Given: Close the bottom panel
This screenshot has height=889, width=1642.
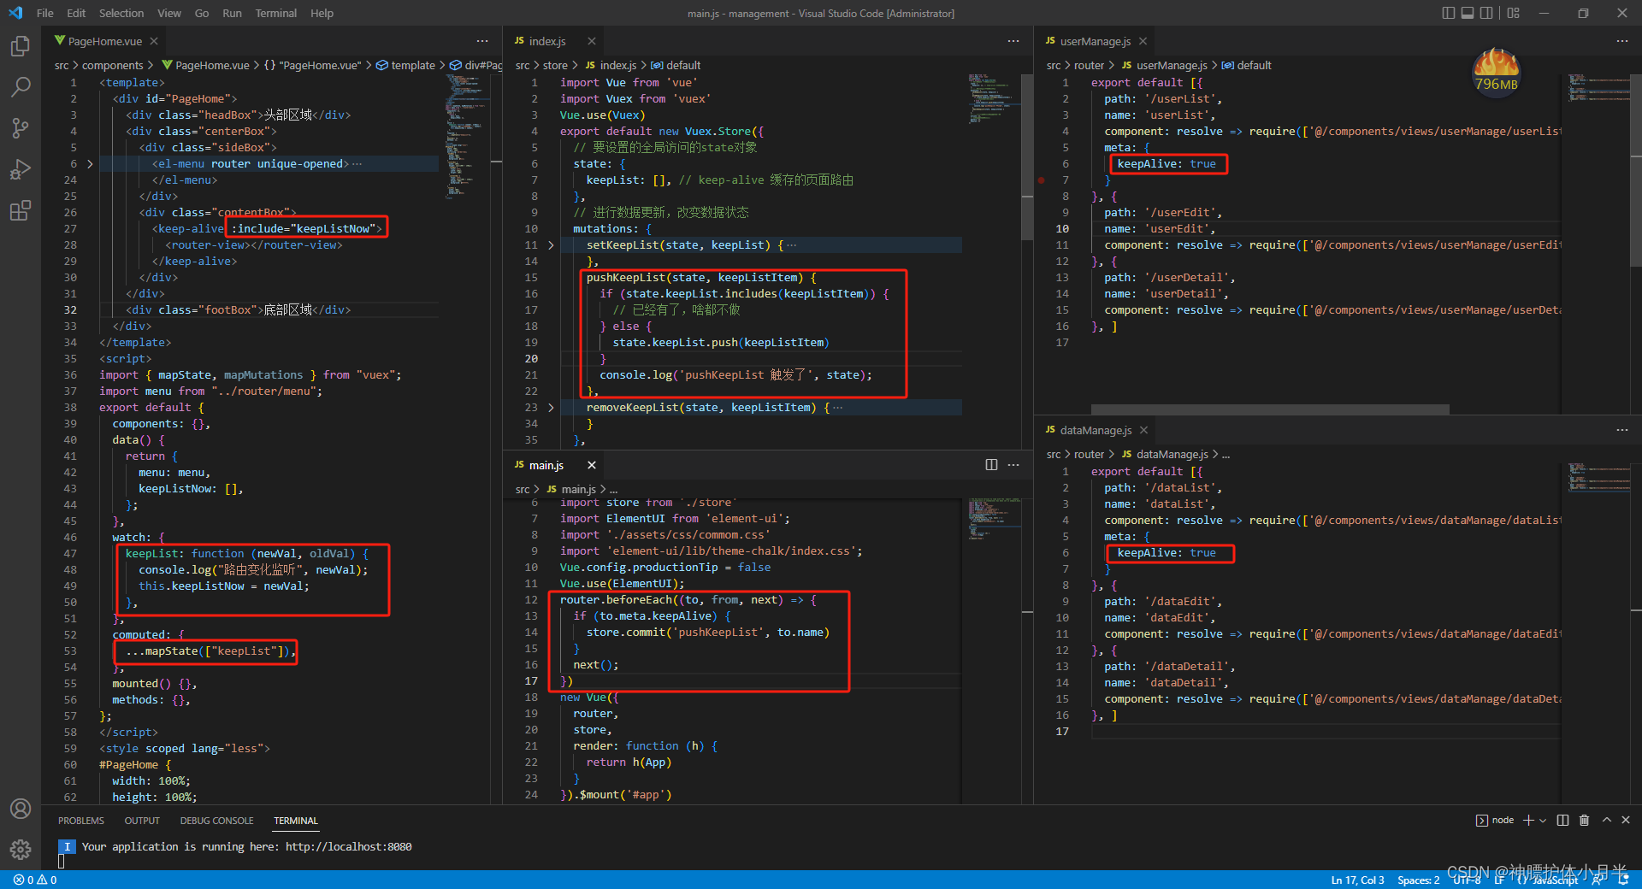Looking at the screenshot, I should pyautogui.click(x=1626, y=820).
